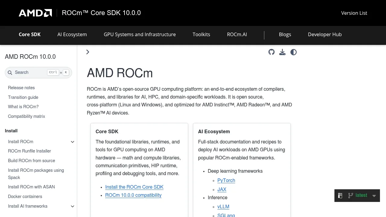Open GPU Systems and Infrastructure tab
The height and width of the screenshot is (217, 386).
pos(140,34)
